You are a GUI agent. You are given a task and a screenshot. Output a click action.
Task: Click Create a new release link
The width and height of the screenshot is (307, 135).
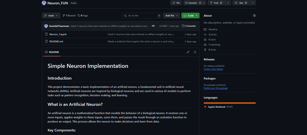213,69
